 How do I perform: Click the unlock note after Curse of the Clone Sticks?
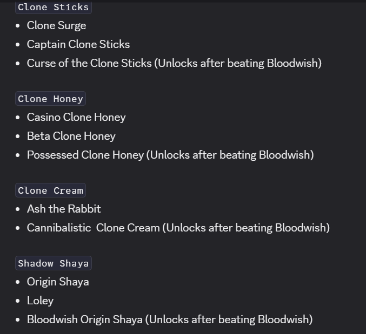[x=238, y=63]
